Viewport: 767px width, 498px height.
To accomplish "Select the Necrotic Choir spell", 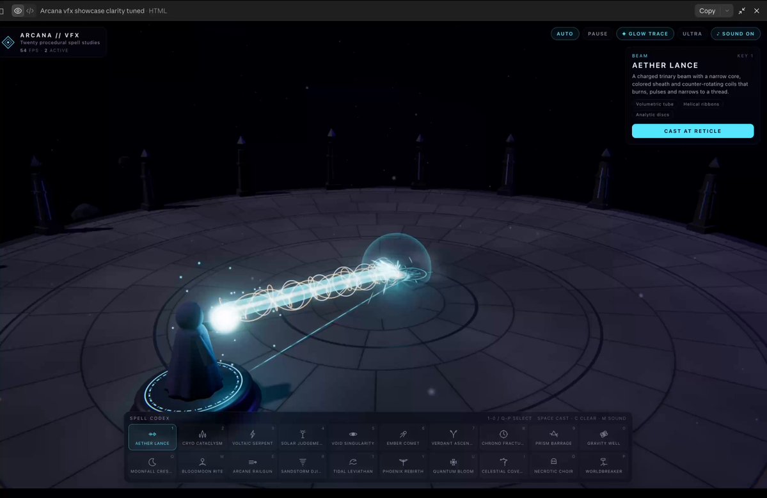I will point(554,465).
